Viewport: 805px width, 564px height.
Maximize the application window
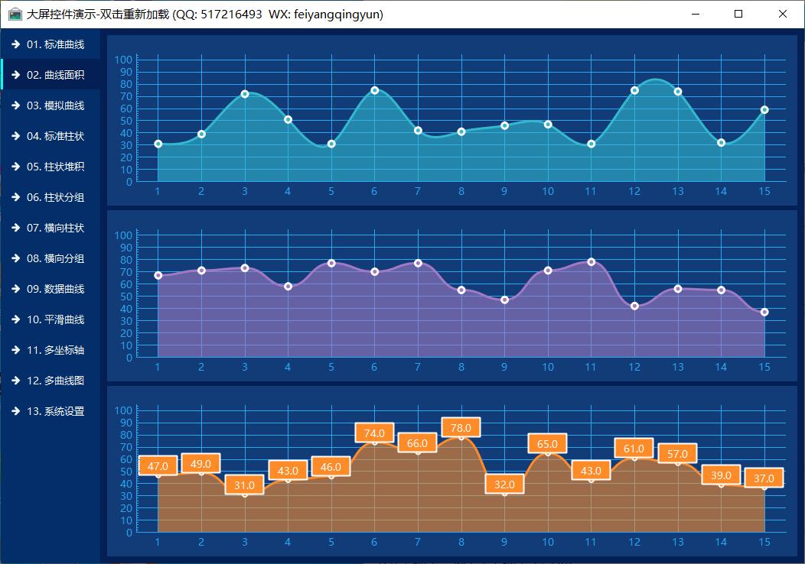tap(738, 14)
